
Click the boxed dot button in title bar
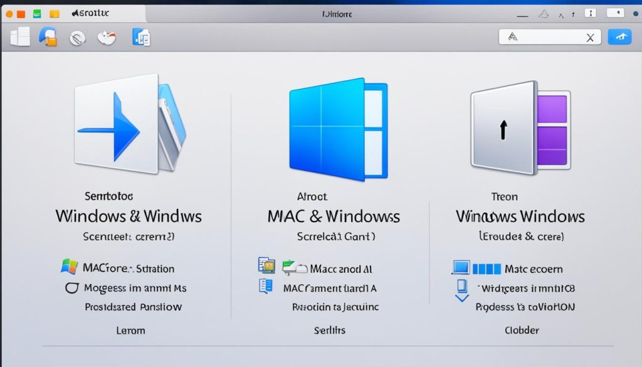coord(616,13)
